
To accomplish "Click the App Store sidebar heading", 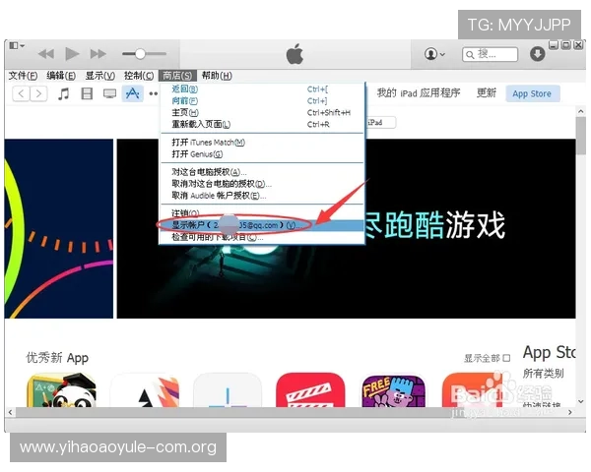I will (x=549, y=353).
